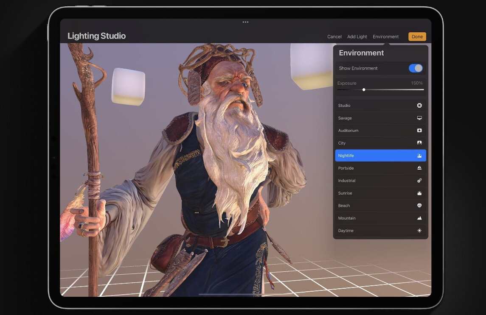The height and width of the screenshot is (315, 486).
Task: Click the monitor icon beside Savage
Action: (x=419, y=118)
